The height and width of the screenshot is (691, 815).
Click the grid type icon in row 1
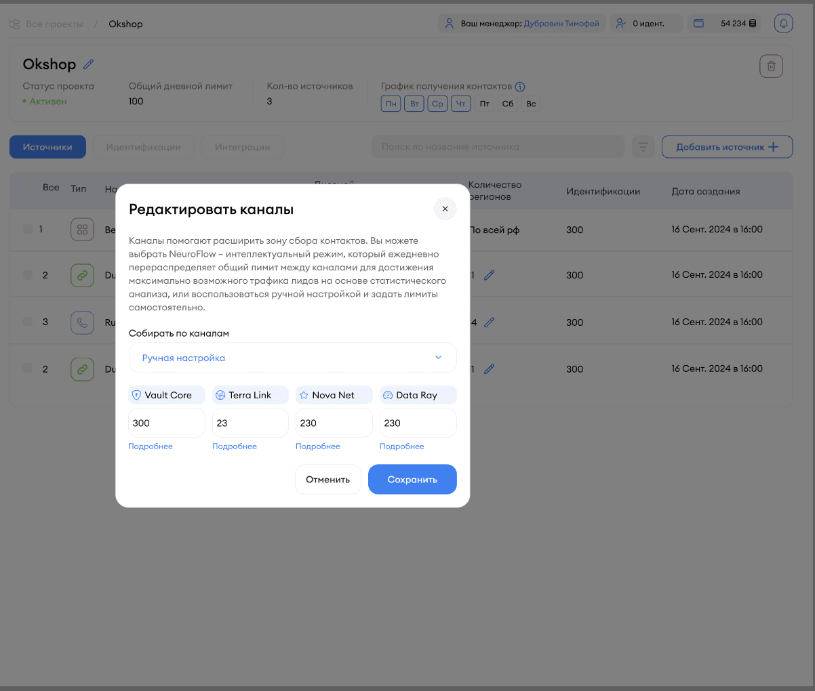tap(82, 230)
